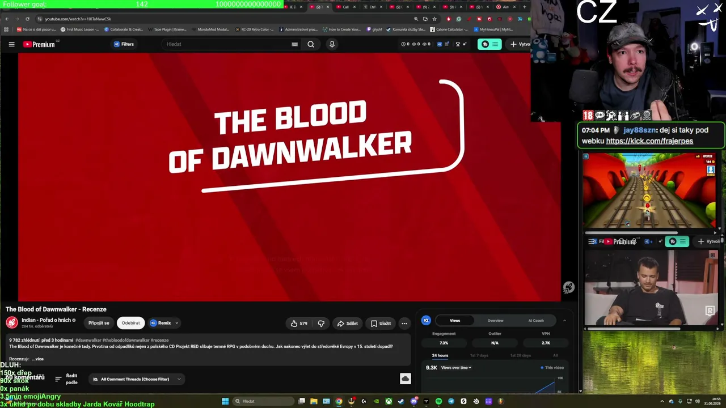Open Indian - Pořad o hrách channel
This screenshot has width=726, height=408.
pyautogui.click(x=47, y=320)
